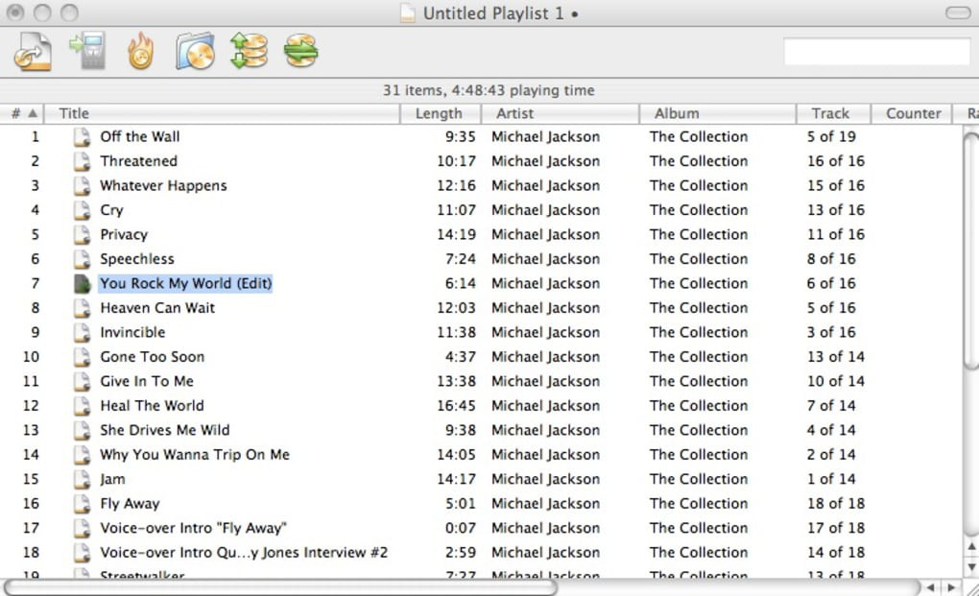Click the dark icon beside You Rock My World

tap(82, 283)
